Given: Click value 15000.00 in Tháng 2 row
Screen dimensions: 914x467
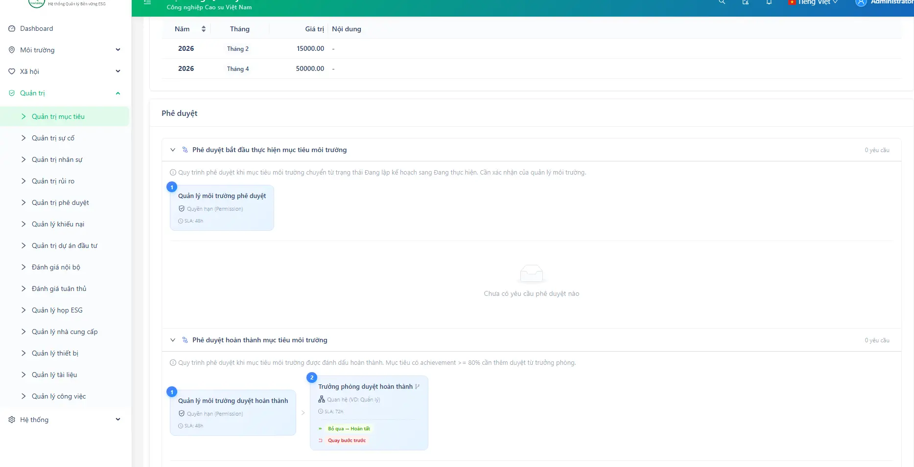Looking at the screenshot, I should [x=310, y=48].
